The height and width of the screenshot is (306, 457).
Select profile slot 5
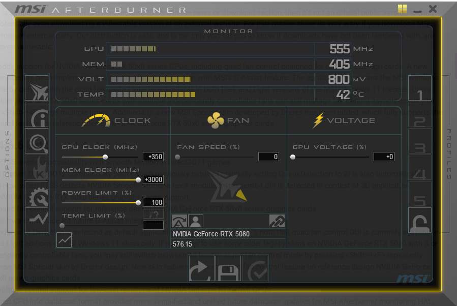[x=420, y=194]
